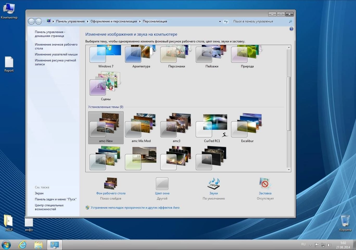Open the help question mark icon
Screen dimensions: 356x250
(291, 29)
